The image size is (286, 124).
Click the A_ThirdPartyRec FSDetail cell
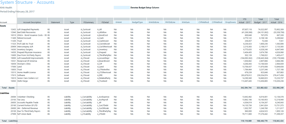pyautogui.click(x=104, y=55)
